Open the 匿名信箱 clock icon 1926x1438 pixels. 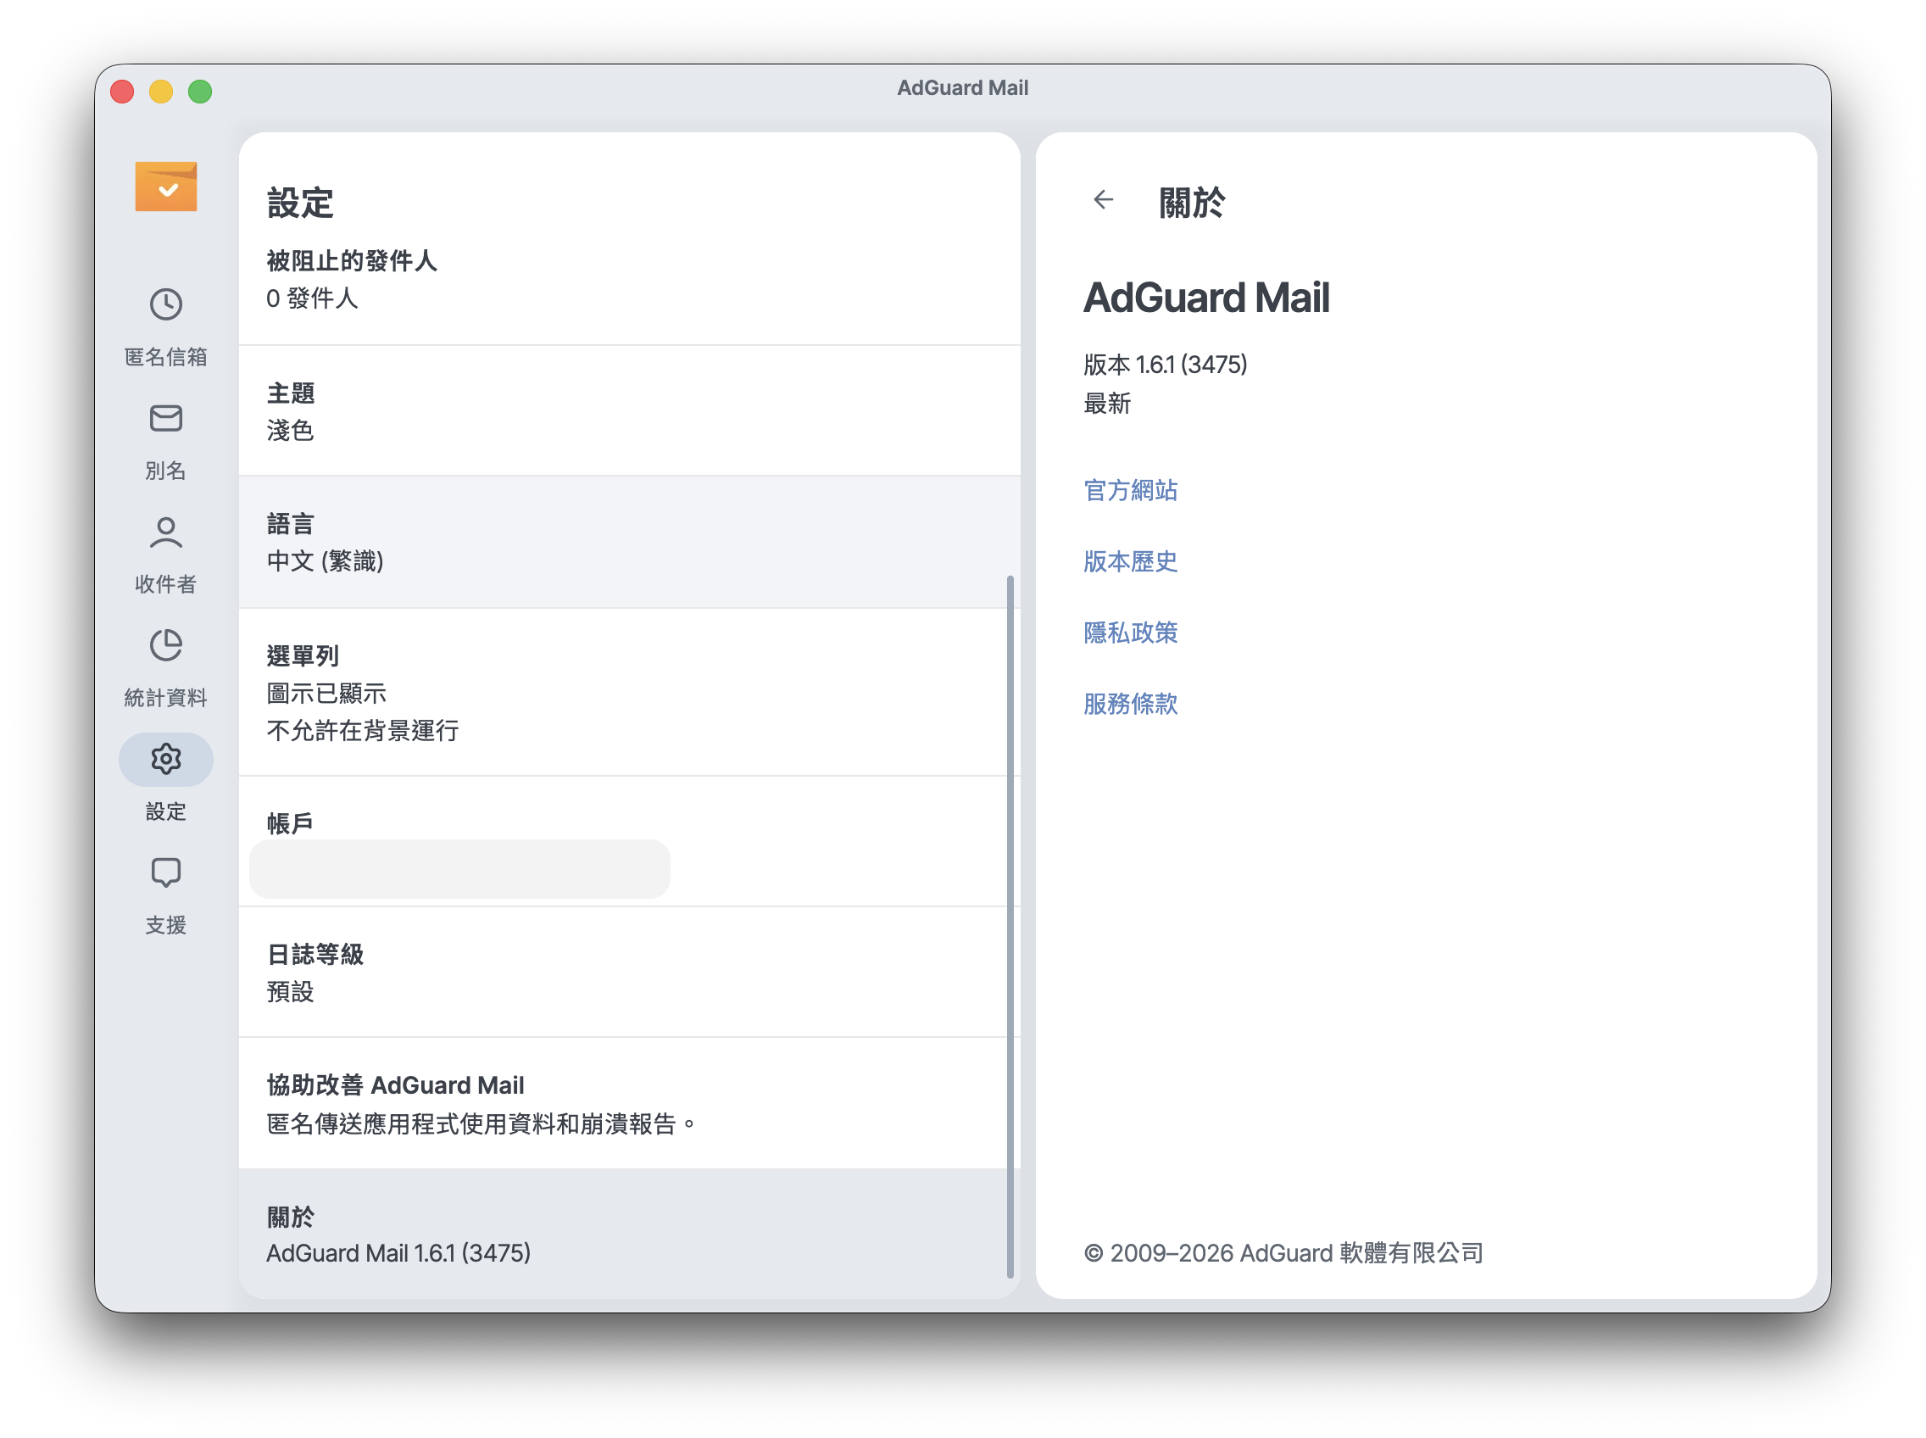(x=165, y=304)
